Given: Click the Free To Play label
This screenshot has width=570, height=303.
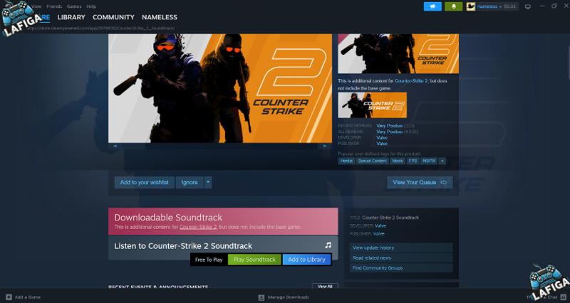Looking at the screenshot, I should 209,260.
